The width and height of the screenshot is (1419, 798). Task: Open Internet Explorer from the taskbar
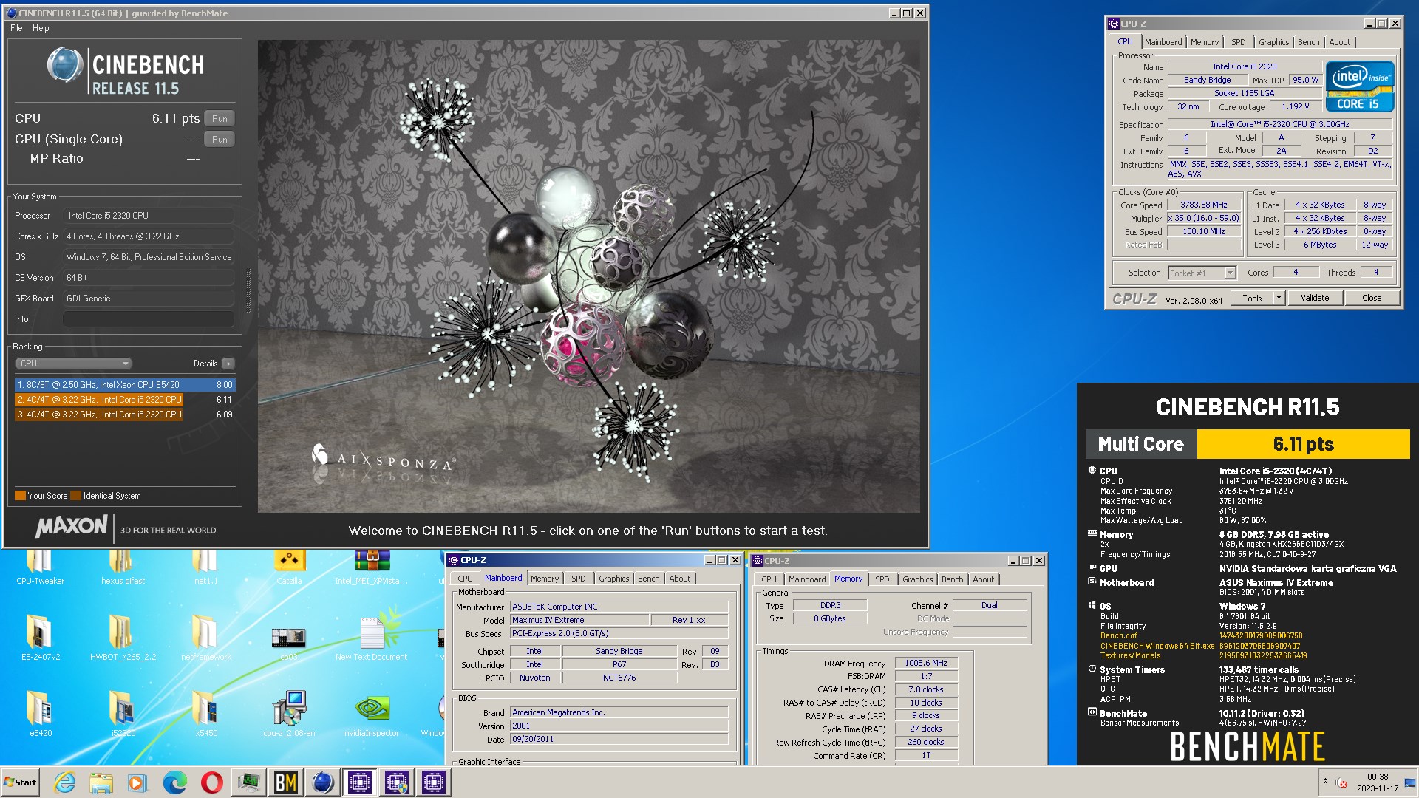click(65, 782)
